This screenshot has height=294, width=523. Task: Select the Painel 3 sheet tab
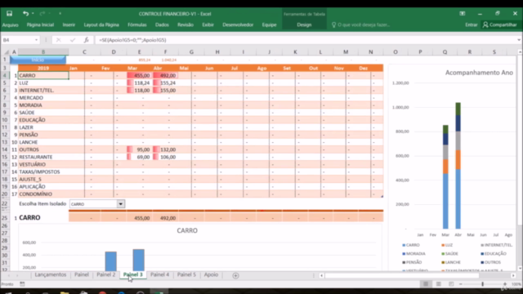[132, 274]
